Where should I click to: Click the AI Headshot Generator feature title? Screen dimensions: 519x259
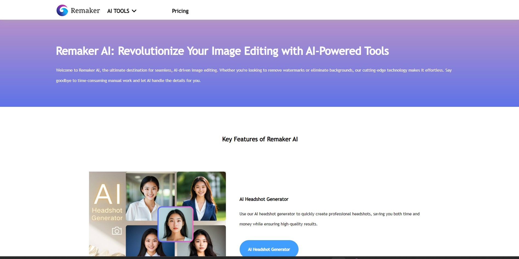pos(264,199)
